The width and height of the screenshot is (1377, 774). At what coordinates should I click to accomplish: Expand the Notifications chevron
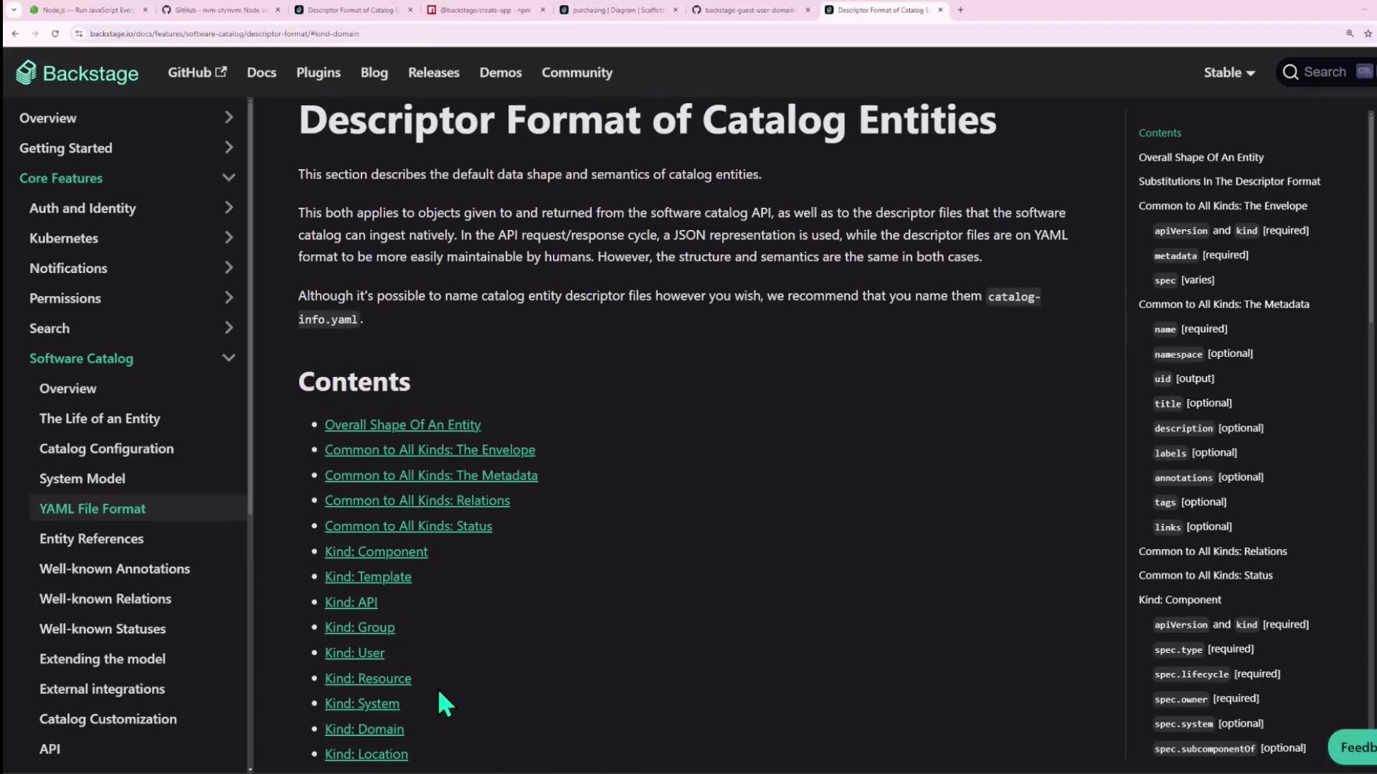coord(229,268)
